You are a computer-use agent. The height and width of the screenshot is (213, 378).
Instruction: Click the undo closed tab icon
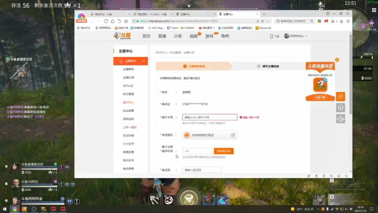[119, 21]
